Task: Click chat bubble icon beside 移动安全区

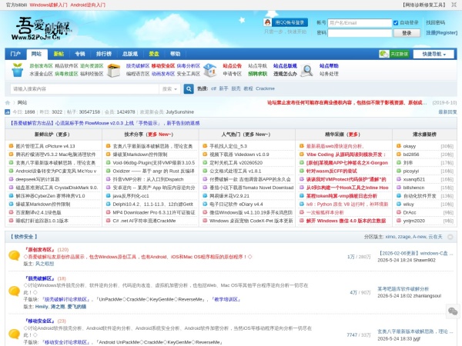Action: (14, 334)
